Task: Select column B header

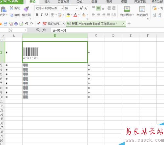Action: (x=55, y=35)
